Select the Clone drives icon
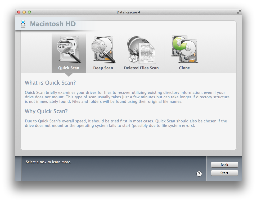Screen dimensions: 257x202 [x=184, y=49]
